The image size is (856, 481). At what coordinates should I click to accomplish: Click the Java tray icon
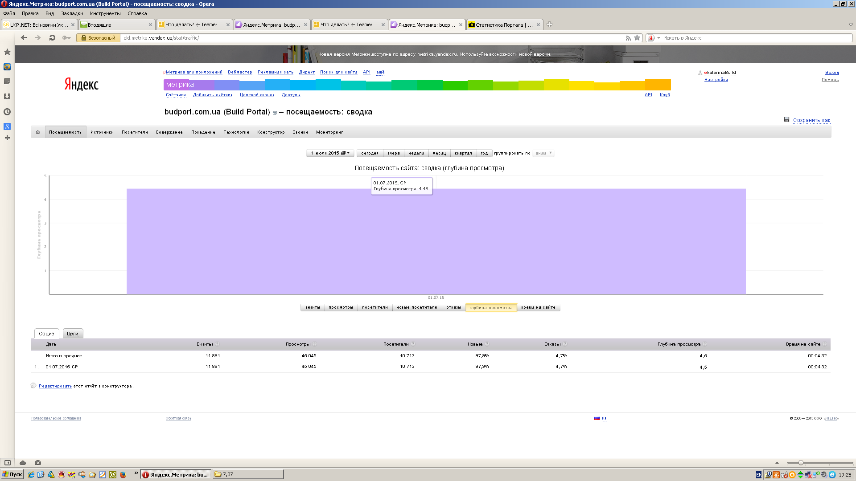(776, 475)
